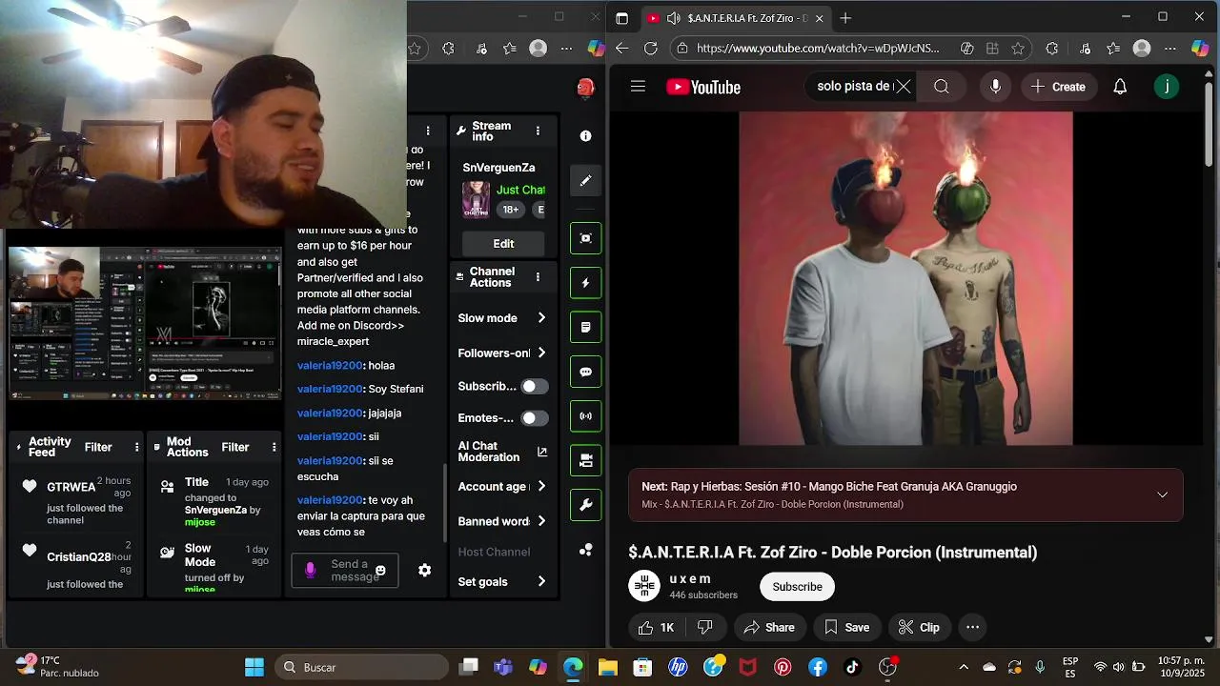Screen dimensions: 1220x686
Task: Click the taskbar Buscar search box
Action: click(x=361, y=667)
